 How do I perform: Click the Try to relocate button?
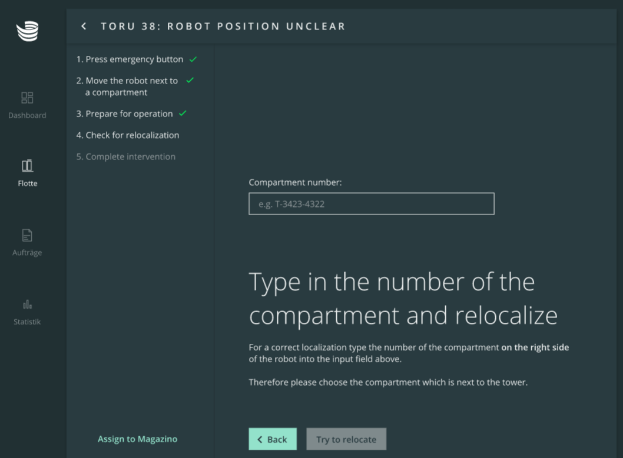click(x=346, y=439)
